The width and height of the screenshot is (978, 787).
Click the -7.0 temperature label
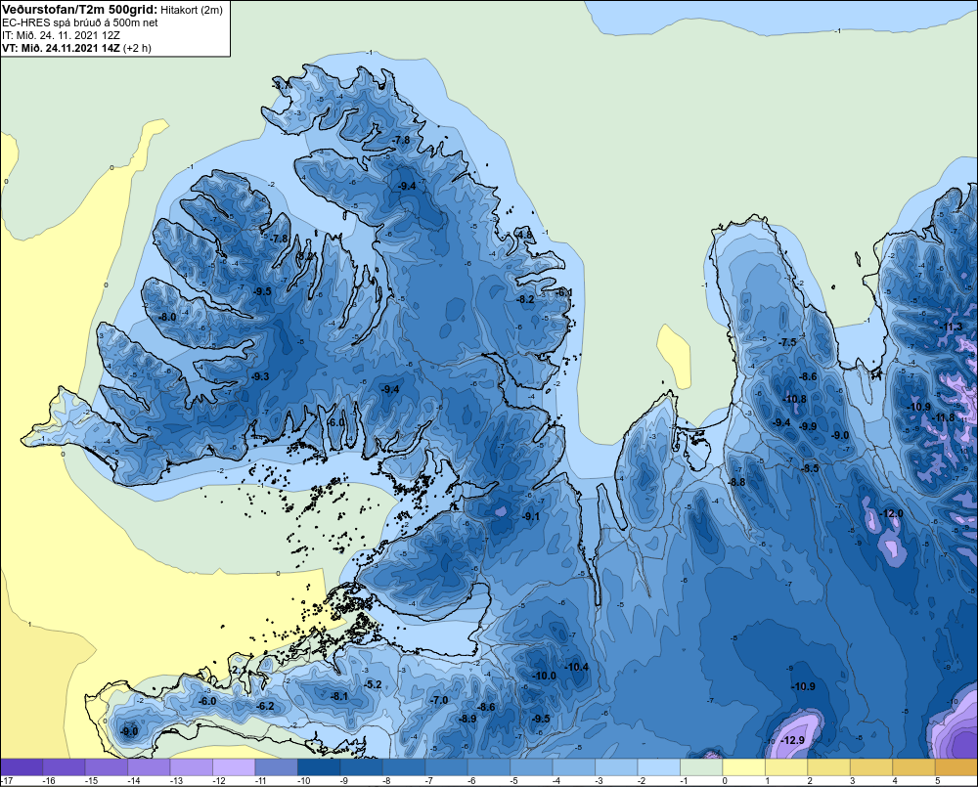[x=439, y=700]
